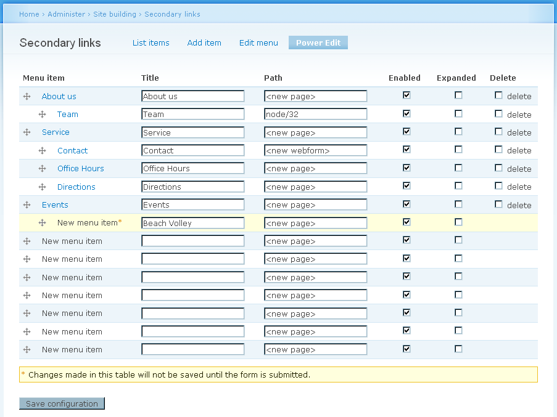Screen dimensions: 557x417
Task: Open the Edit menu tab
Action: [x=258, y=43]
